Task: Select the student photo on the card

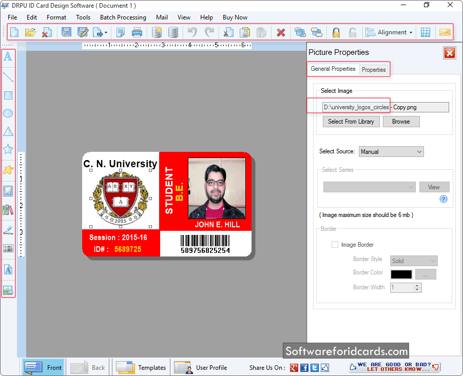Action: pyautogui.click(x=217, y=188)
